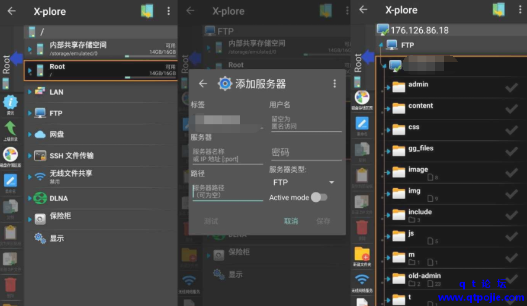
Task: Tap the 无线网络服务 Wi-Fi icon in the 176.126.86.18 screen sidebar
Action: coord(362,280)
